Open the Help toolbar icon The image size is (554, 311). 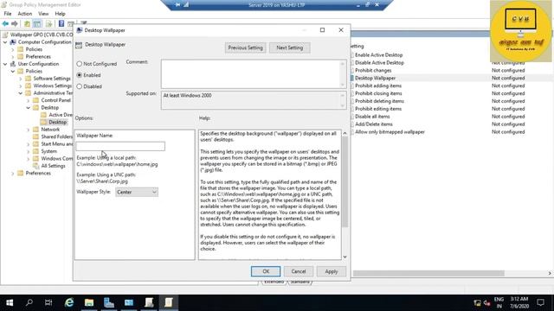point(61,23)
